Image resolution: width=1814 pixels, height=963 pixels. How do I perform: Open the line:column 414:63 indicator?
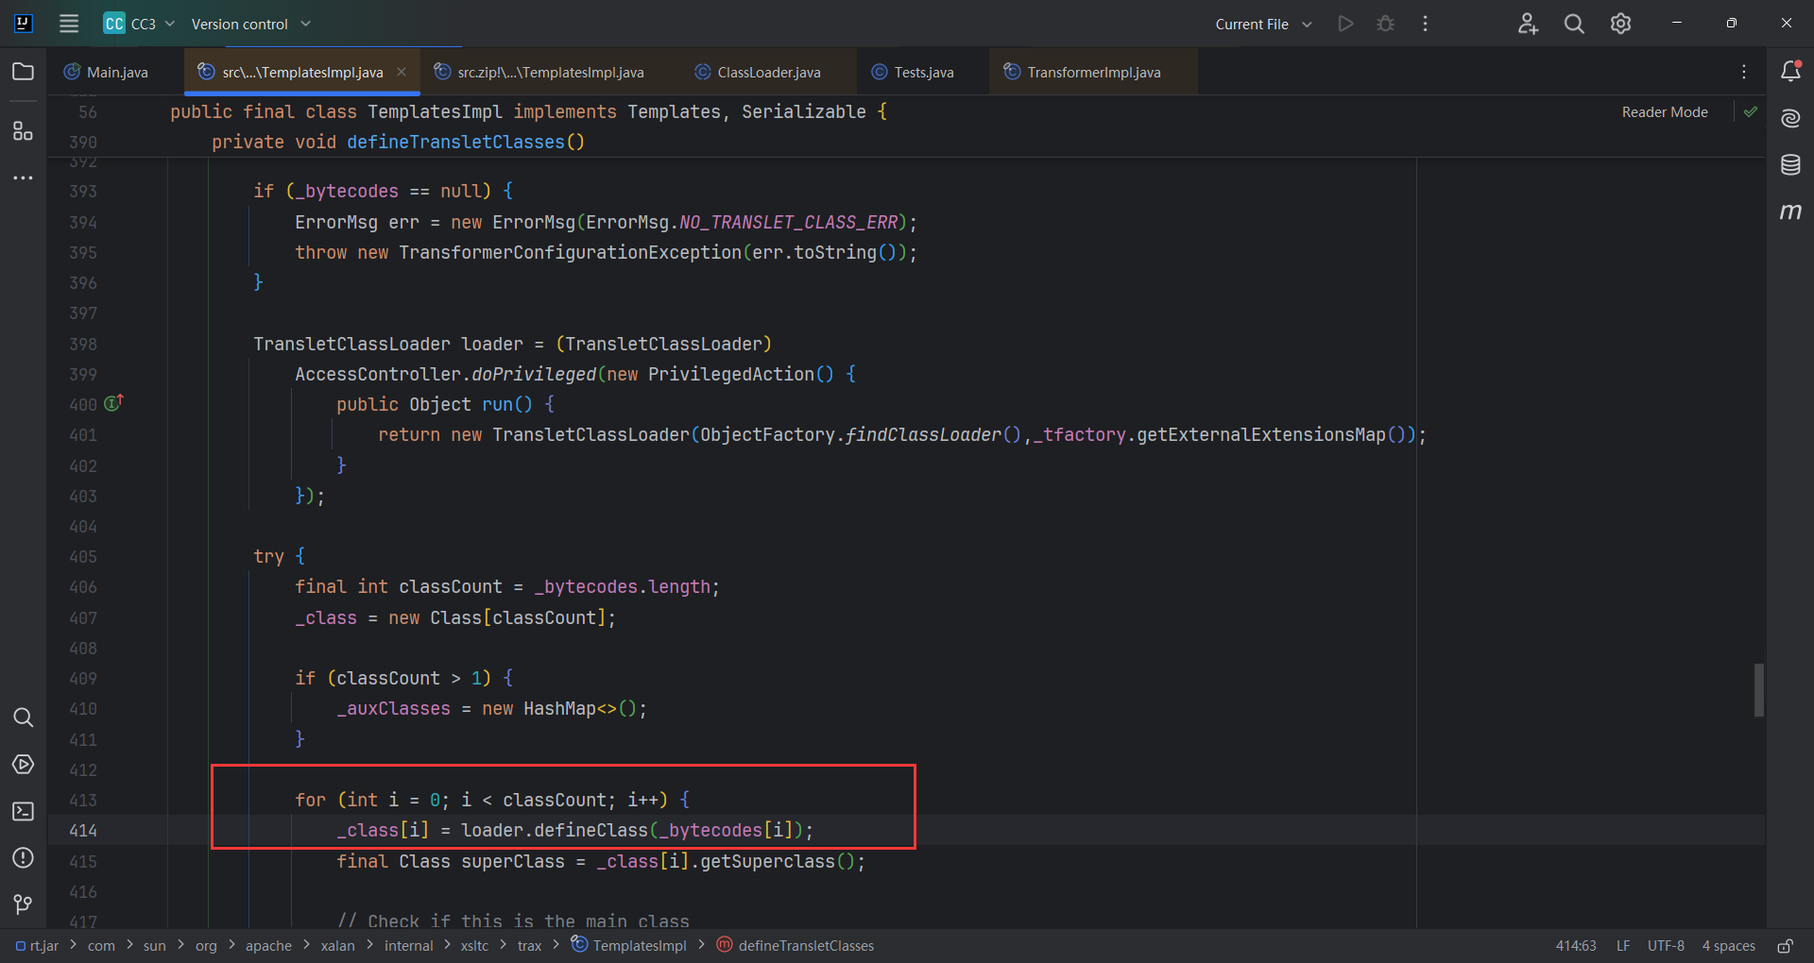tap(1576, 945)
